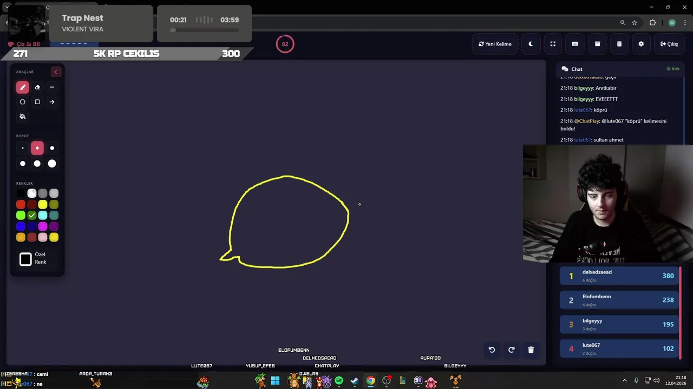Select the square shape tool

37,102
